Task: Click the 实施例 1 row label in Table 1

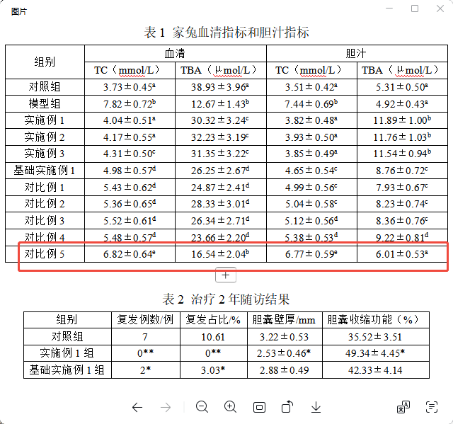Action: click(45, 120)
